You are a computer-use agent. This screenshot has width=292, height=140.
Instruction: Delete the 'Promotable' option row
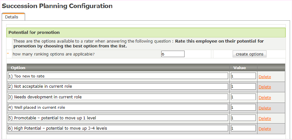265,118
